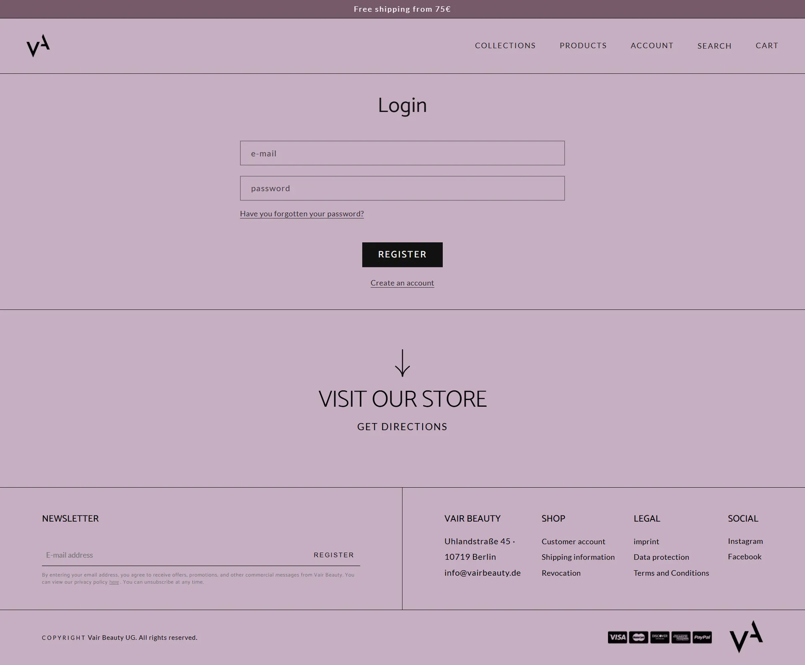
Task: Open Terms and Conditions in the footer
Action: point(671,573)
